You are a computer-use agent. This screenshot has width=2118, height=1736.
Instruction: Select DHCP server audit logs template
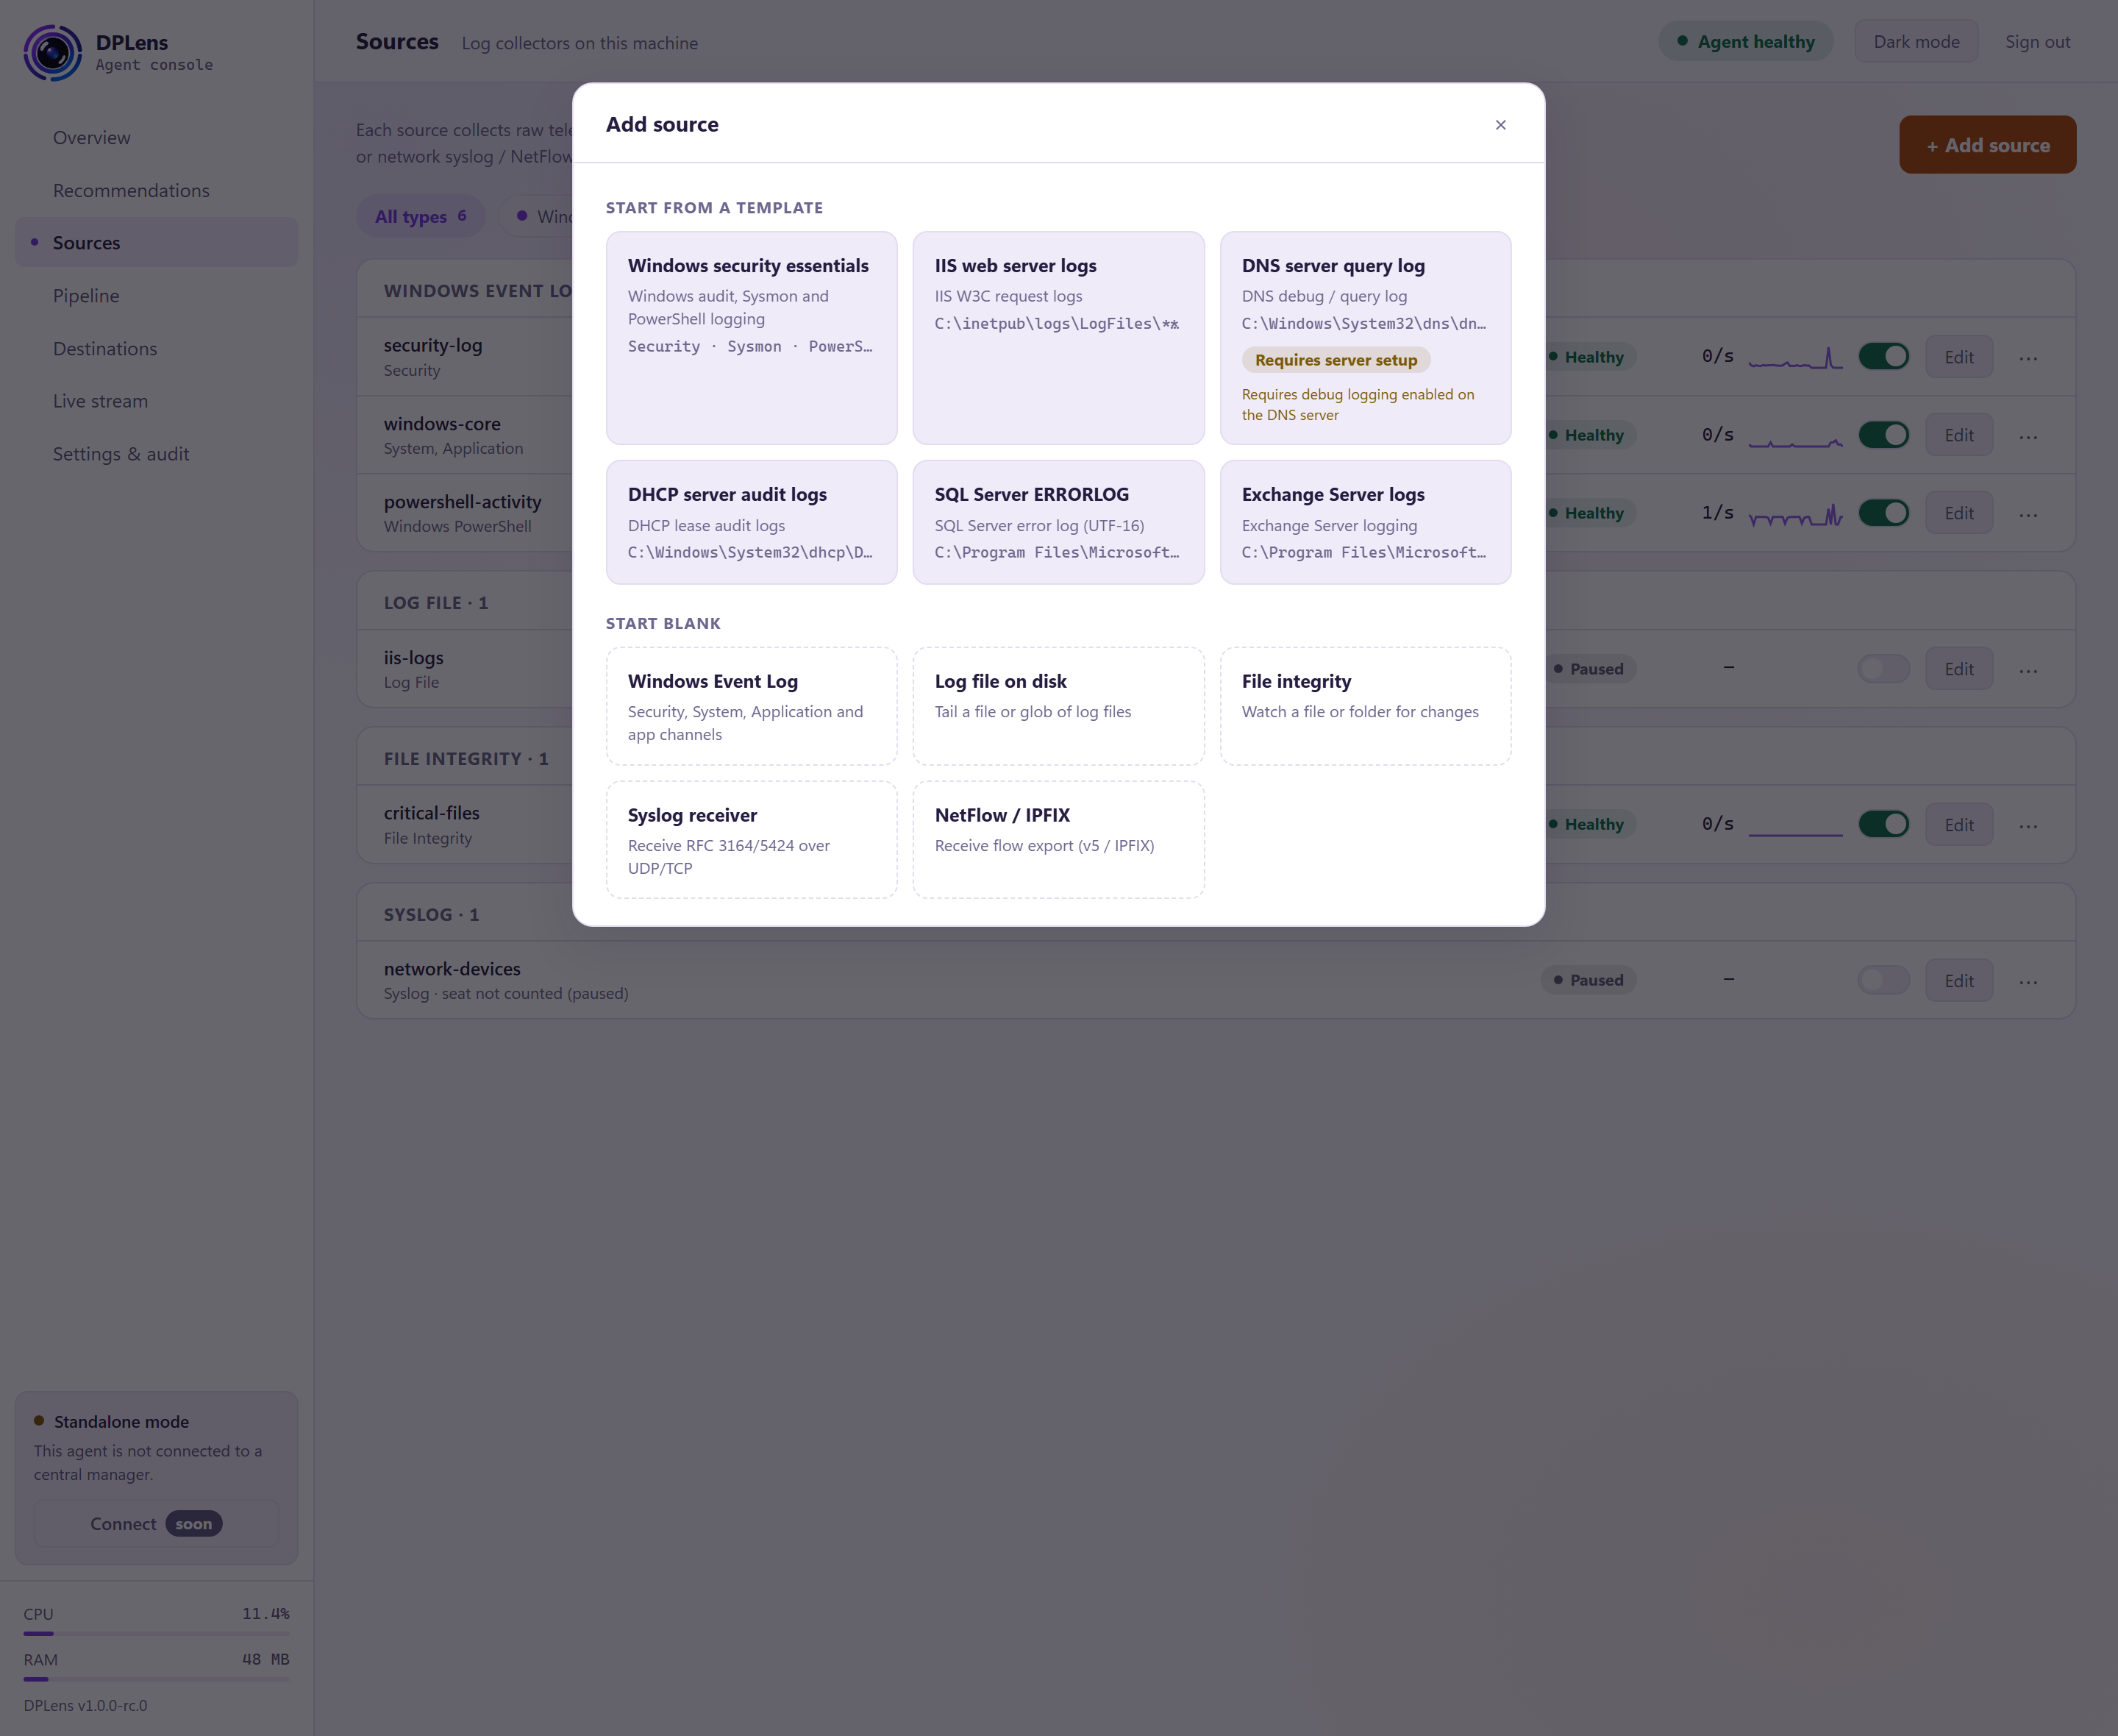(x=752, y=522)
